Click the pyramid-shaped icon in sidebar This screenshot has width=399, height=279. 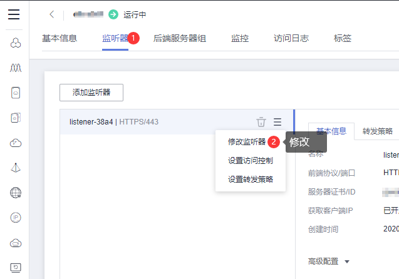point(16,168)
